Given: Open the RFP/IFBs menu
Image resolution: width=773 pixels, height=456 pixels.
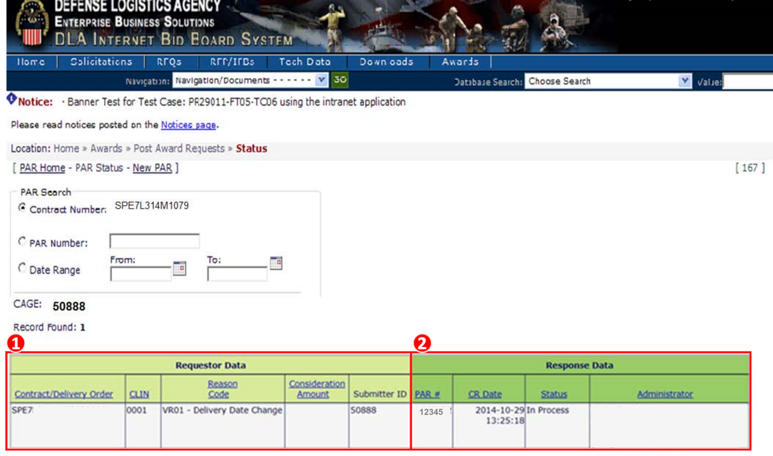Looking at the screenshot, I should click(232, 62).
